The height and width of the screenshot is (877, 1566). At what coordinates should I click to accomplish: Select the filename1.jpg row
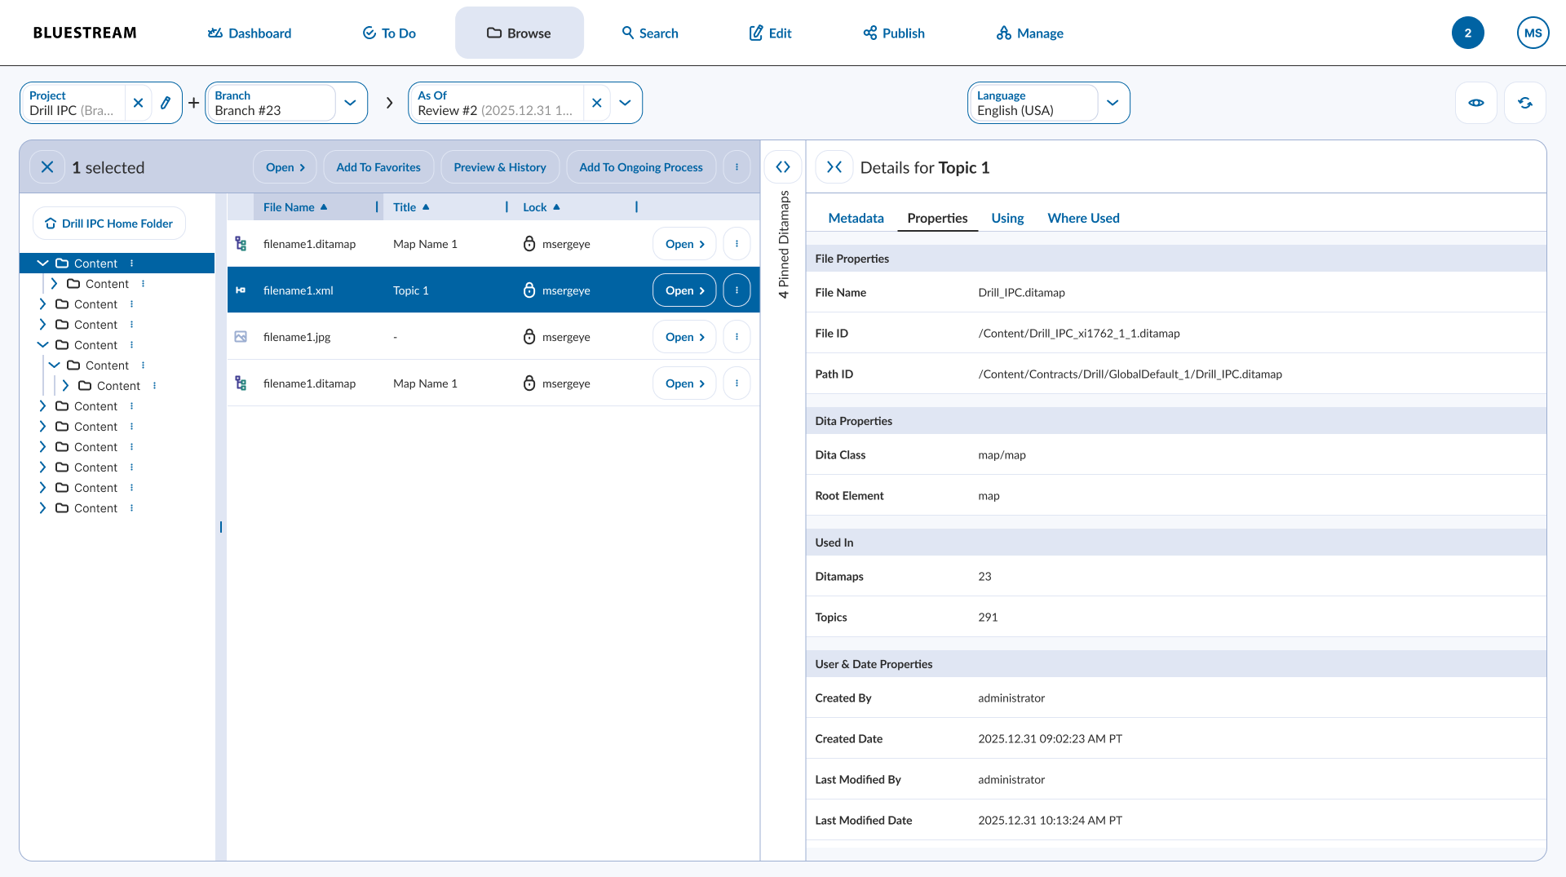[493, 337]
